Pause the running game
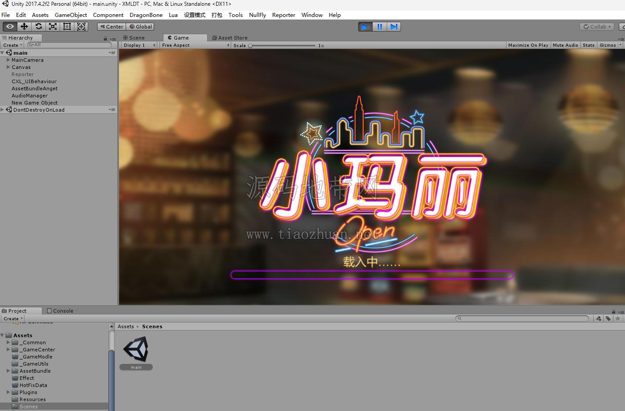This screenshot has width=625, height=411. pos(380,27)
